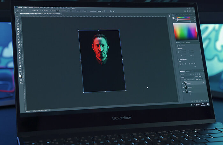This screenshot has height=145, width=223.
Task: Open the Fill dropdown arrow
Action: click(x=203, y=79)
